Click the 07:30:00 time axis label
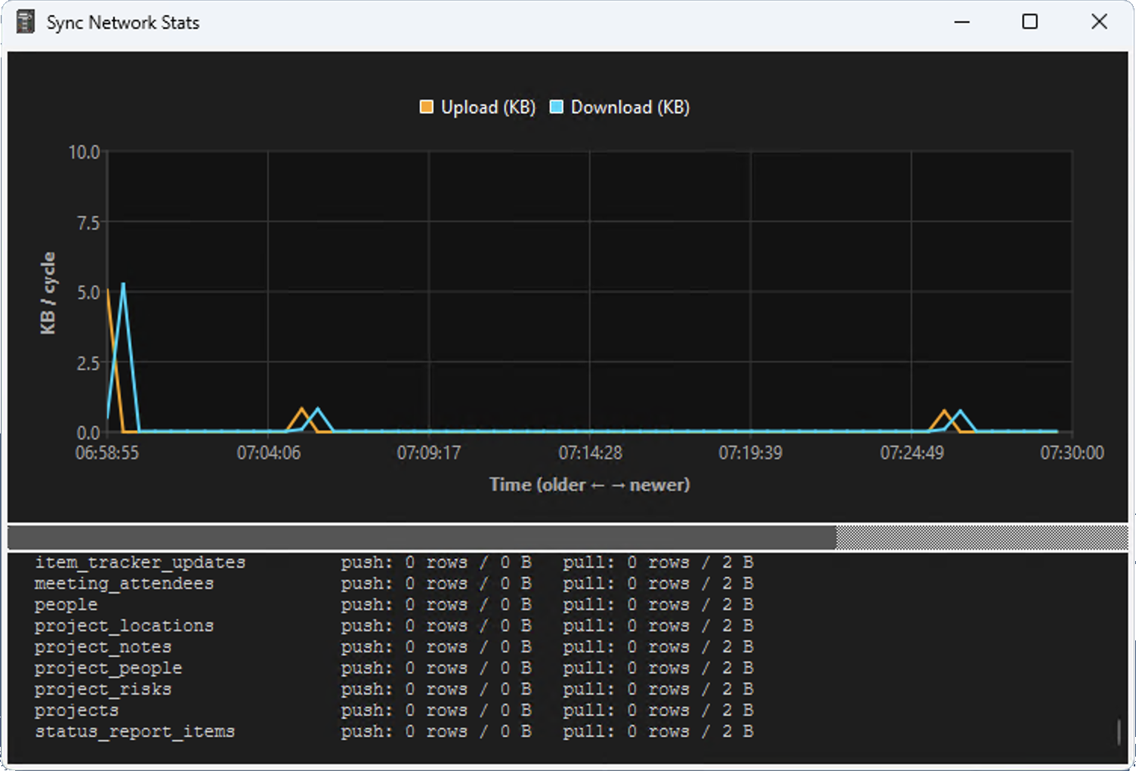The height and width of the screenshot is (771, 1136). tap(1072, 453)
